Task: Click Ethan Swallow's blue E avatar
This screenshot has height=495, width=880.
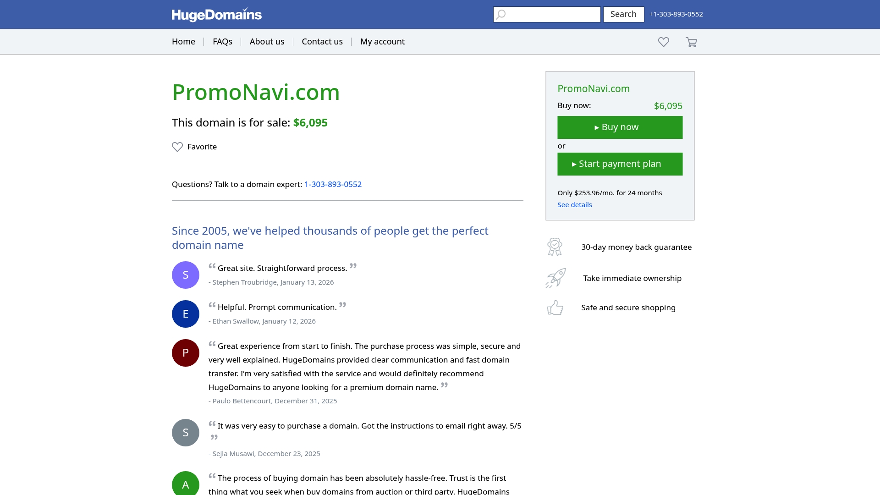Action: (185, 314)
